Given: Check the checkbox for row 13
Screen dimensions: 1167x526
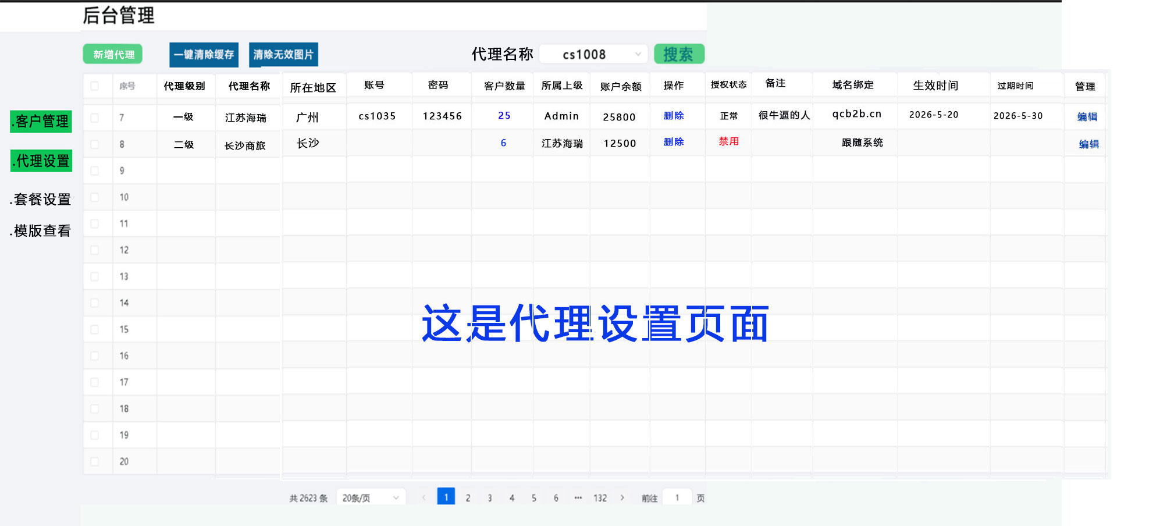Looking at the screenshot, I should point(94,276).
